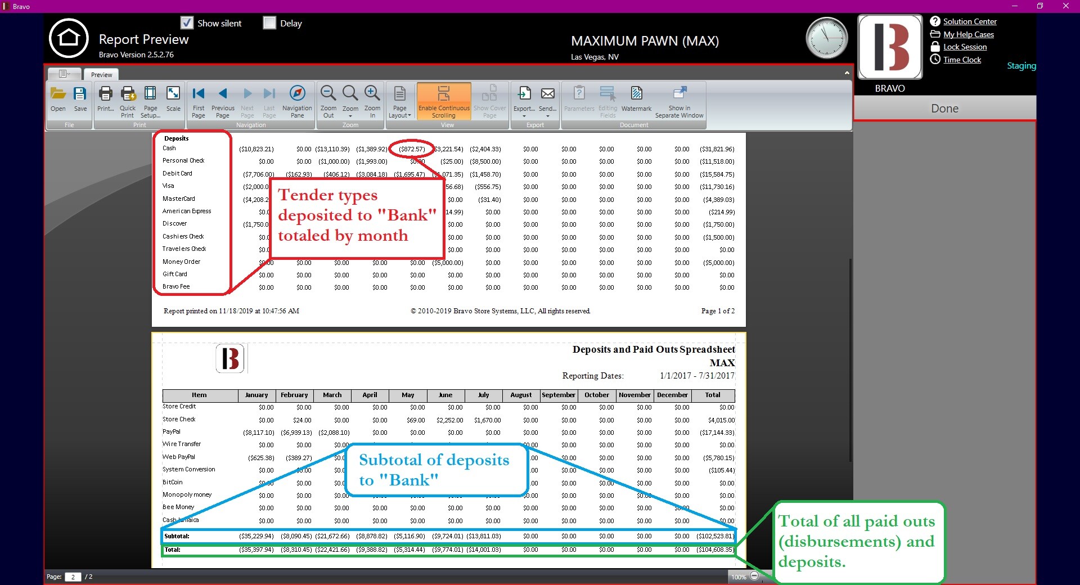This screenshot has height=585, width=1080.
Task: Click the Store Check row label
Action: tap(179, 419)
